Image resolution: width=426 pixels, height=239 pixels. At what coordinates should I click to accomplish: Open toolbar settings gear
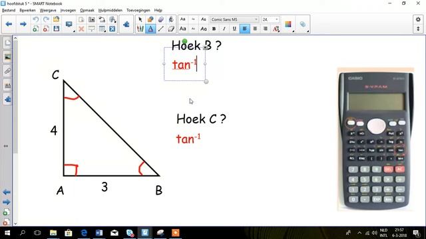(418, 19)
